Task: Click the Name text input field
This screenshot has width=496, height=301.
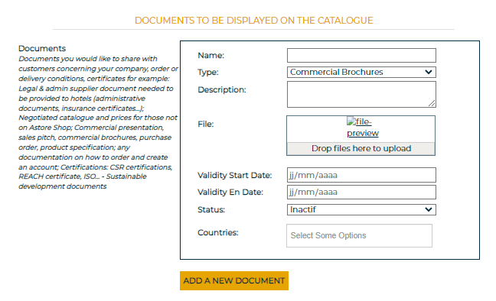Action: 361,55
